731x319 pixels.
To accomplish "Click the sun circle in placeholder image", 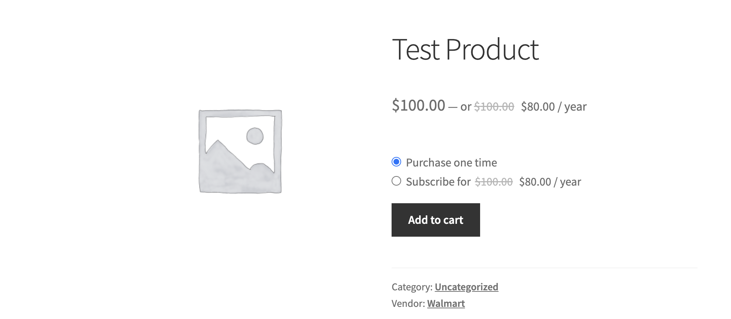I will point(255,136).
